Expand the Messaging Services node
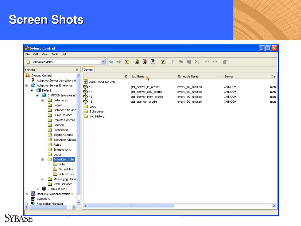Screen dimensions: 301x226 pyautogui.click(x=43, y=179)
